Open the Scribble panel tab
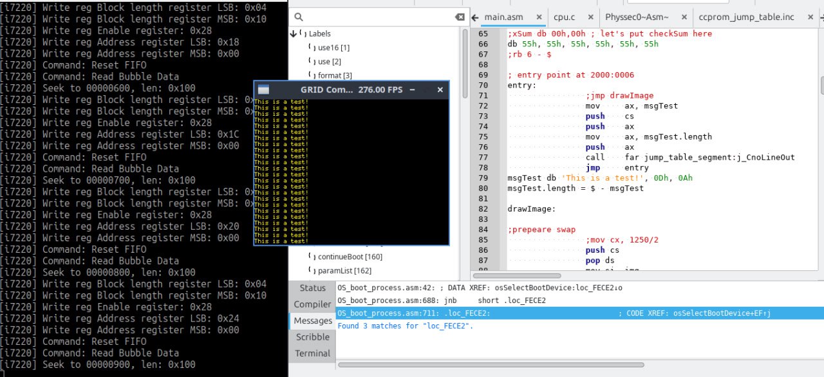Screen dimensions: 824x377 point(312,337)
